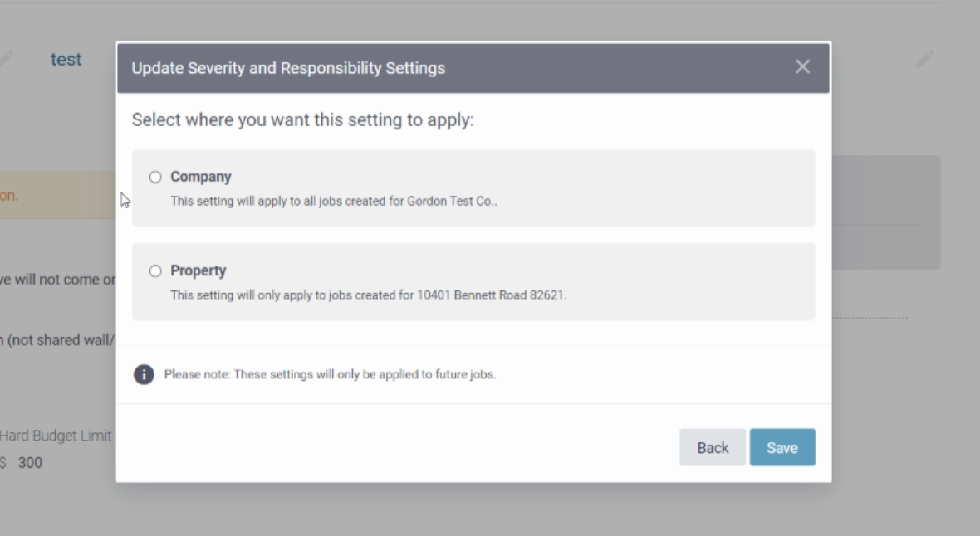The width and height of the screenshot is (980, 536).
Task: Click the Hard Budget Limit label
Action: 56,436
